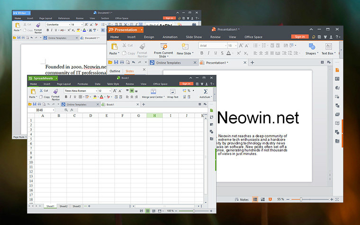Image resolution: width=360 pixels, height=225 pixels.
Task: Click Shapes icon in Presentation ribbon
Action: click(311, 46)
